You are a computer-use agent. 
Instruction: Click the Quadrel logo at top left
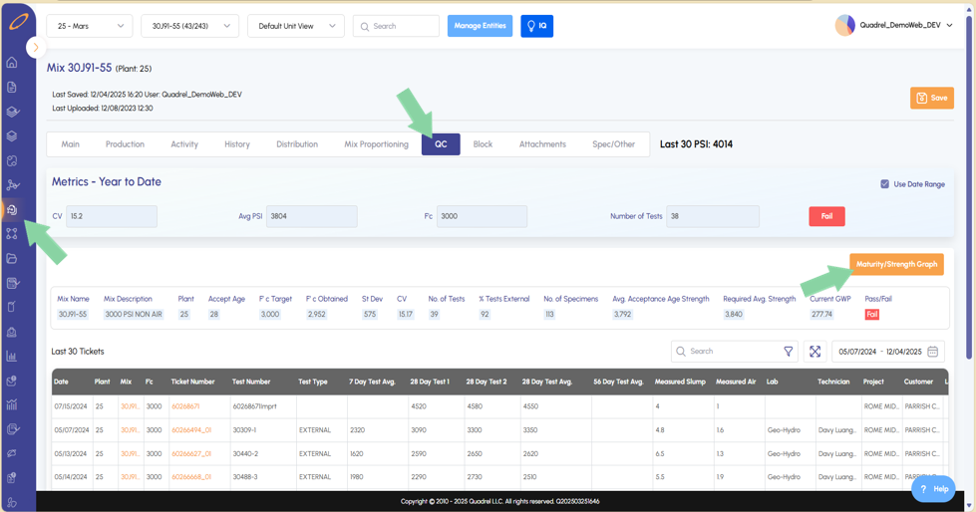click(x=18, y=22)
